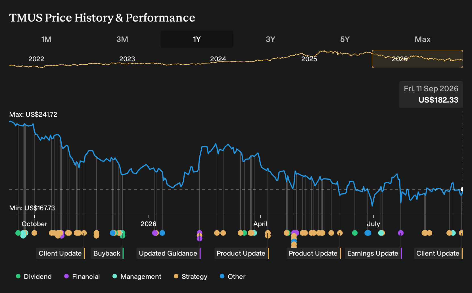Click the 2025 label on overview chart

pos(309,59)
